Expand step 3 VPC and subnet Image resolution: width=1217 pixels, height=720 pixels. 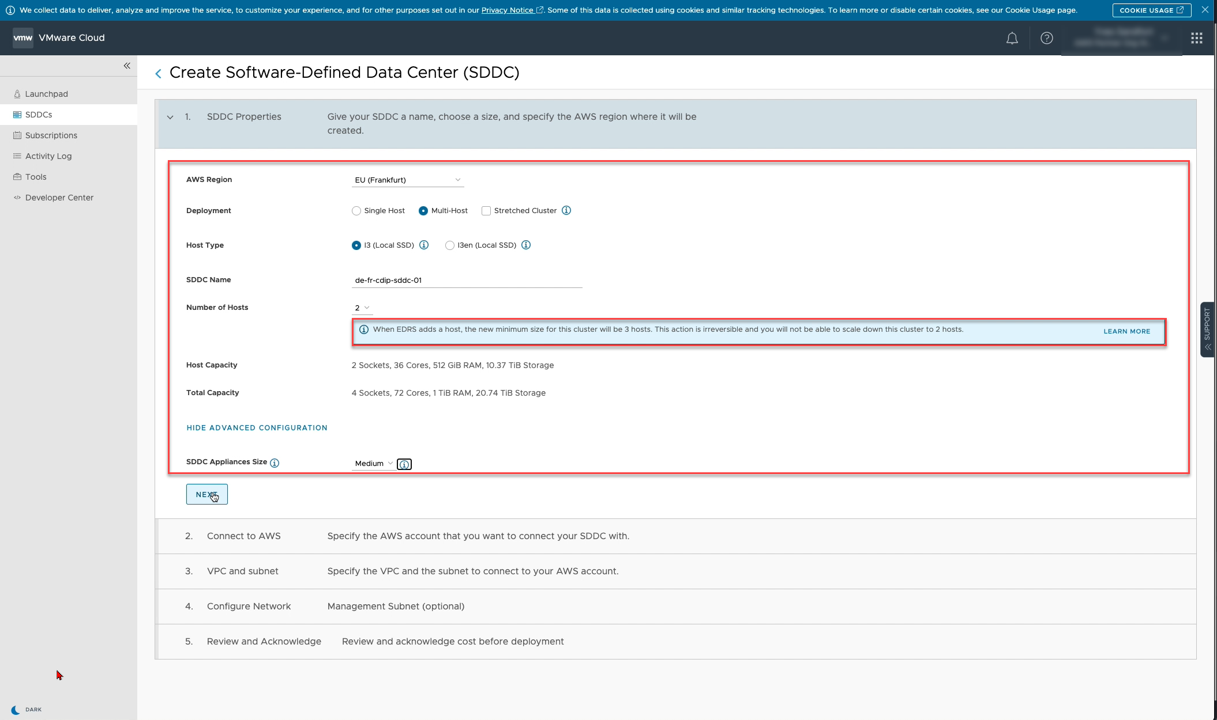[x=675, y=571]
